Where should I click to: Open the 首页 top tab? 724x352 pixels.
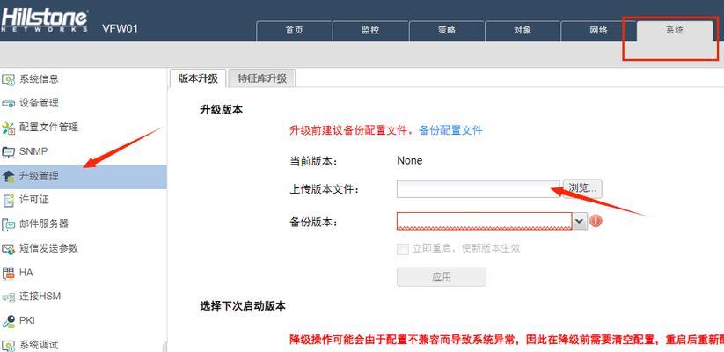(x=294, y=31)
